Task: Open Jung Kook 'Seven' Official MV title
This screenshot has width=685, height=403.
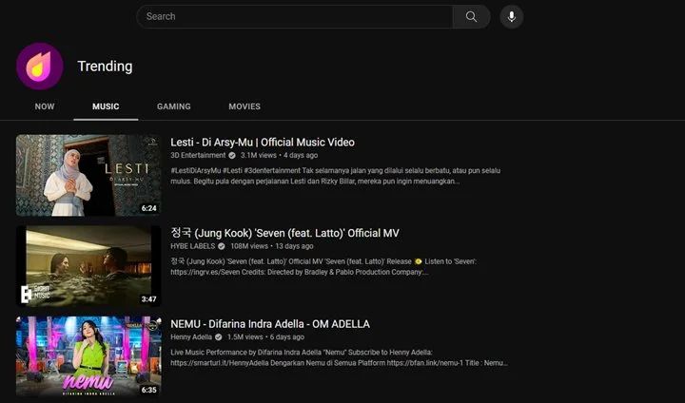Action: 284,233
